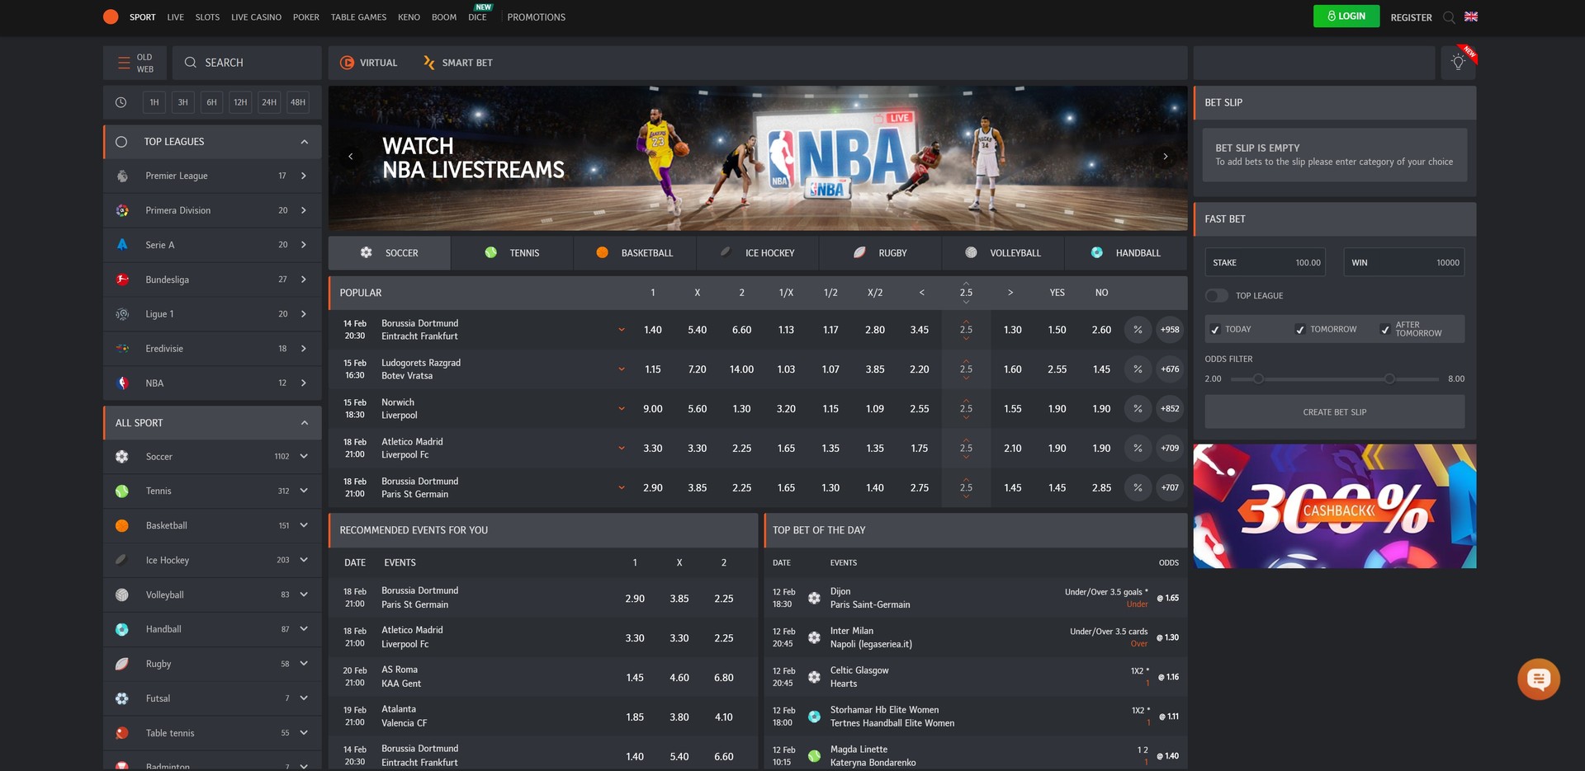Click the Ice Hockey stick icon in sidebar
This screenshot has height=771, width=1585.
coord(122,560)
